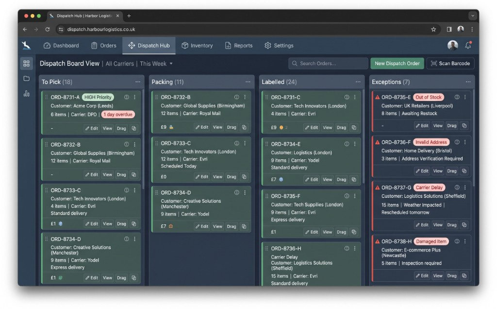The height and width of the screenshot is (309, 497).
Task: Open the notifications bell
Action: click(x=468, y=45)
